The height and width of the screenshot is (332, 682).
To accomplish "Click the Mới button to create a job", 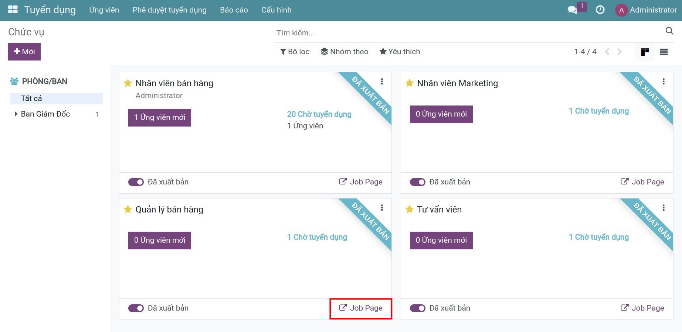I will (24, 52).
